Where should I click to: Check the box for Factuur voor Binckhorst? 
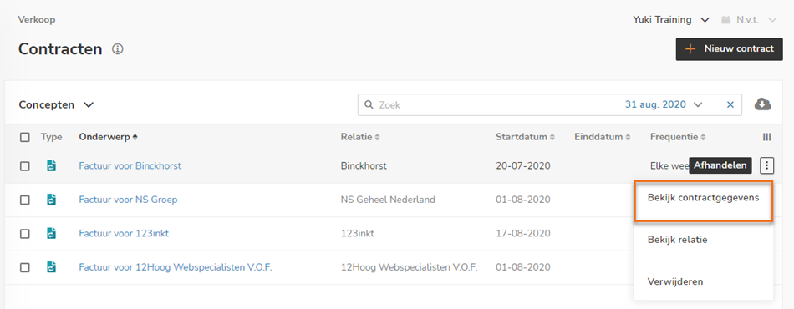[25, 166]
